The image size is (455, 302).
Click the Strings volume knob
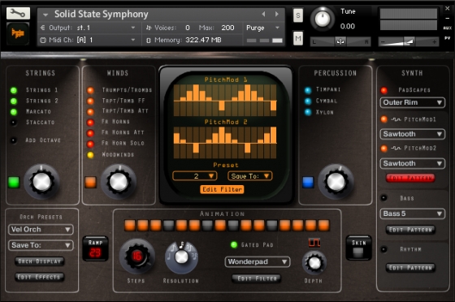[x=41, y=182]
